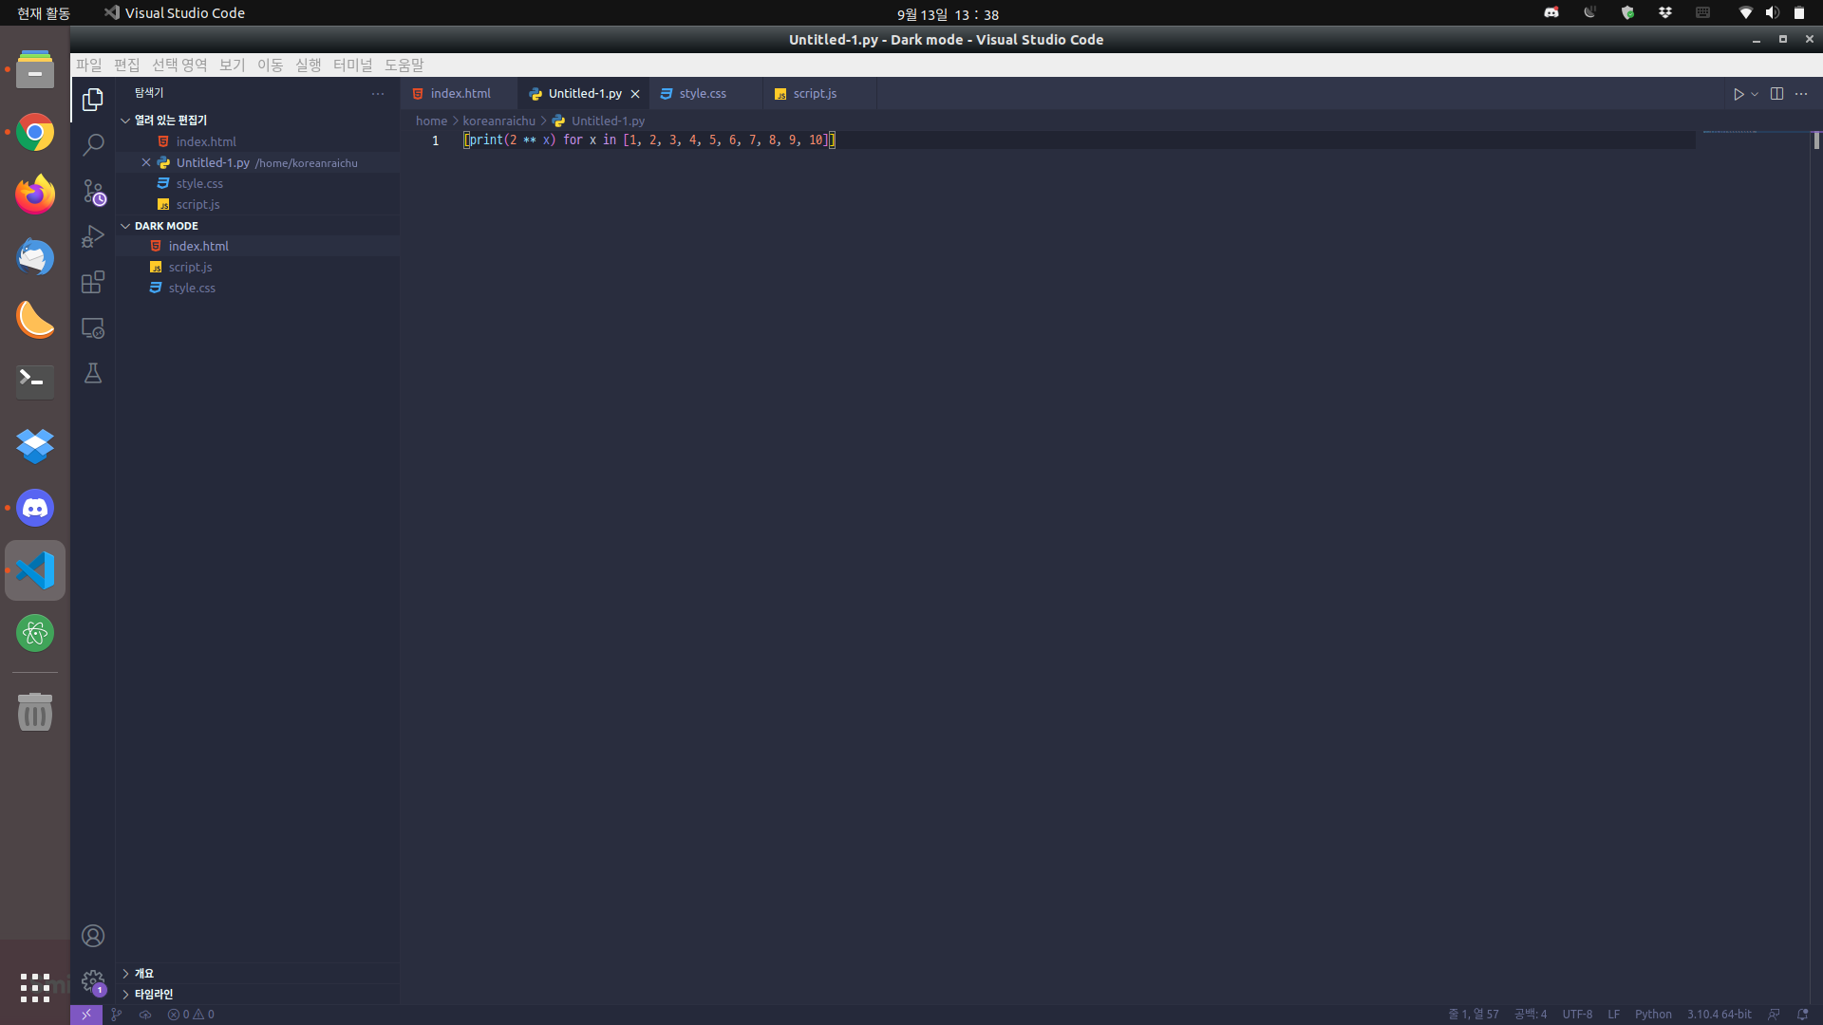
Task: Expand the 타임라인 (Timeline) section
Action: pyautogui.click(x=153, y=994)
